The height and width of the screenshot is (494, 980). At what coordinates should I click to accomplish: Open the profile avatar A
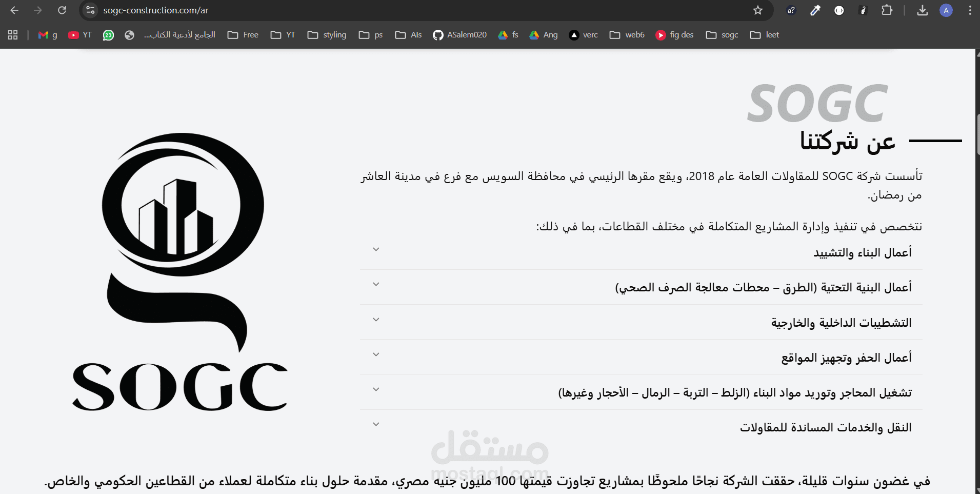point(946,10)
